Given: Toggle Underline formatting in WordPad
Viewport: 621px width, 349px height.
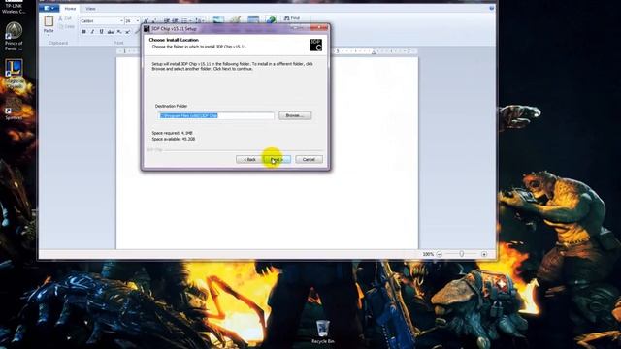Looking at the screenshot, I should click(x=101, y=32).
